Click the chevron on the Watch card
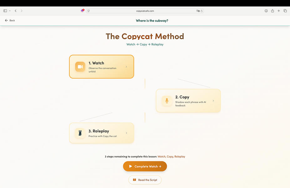The width and height of the screenshot is (290, 188). pos(126,66)
